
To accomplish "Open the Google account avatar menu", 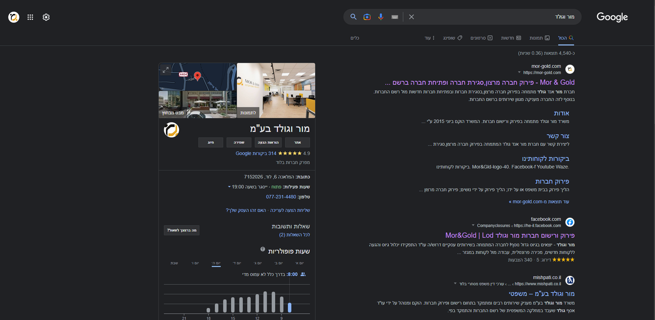I will pos(14,17).
